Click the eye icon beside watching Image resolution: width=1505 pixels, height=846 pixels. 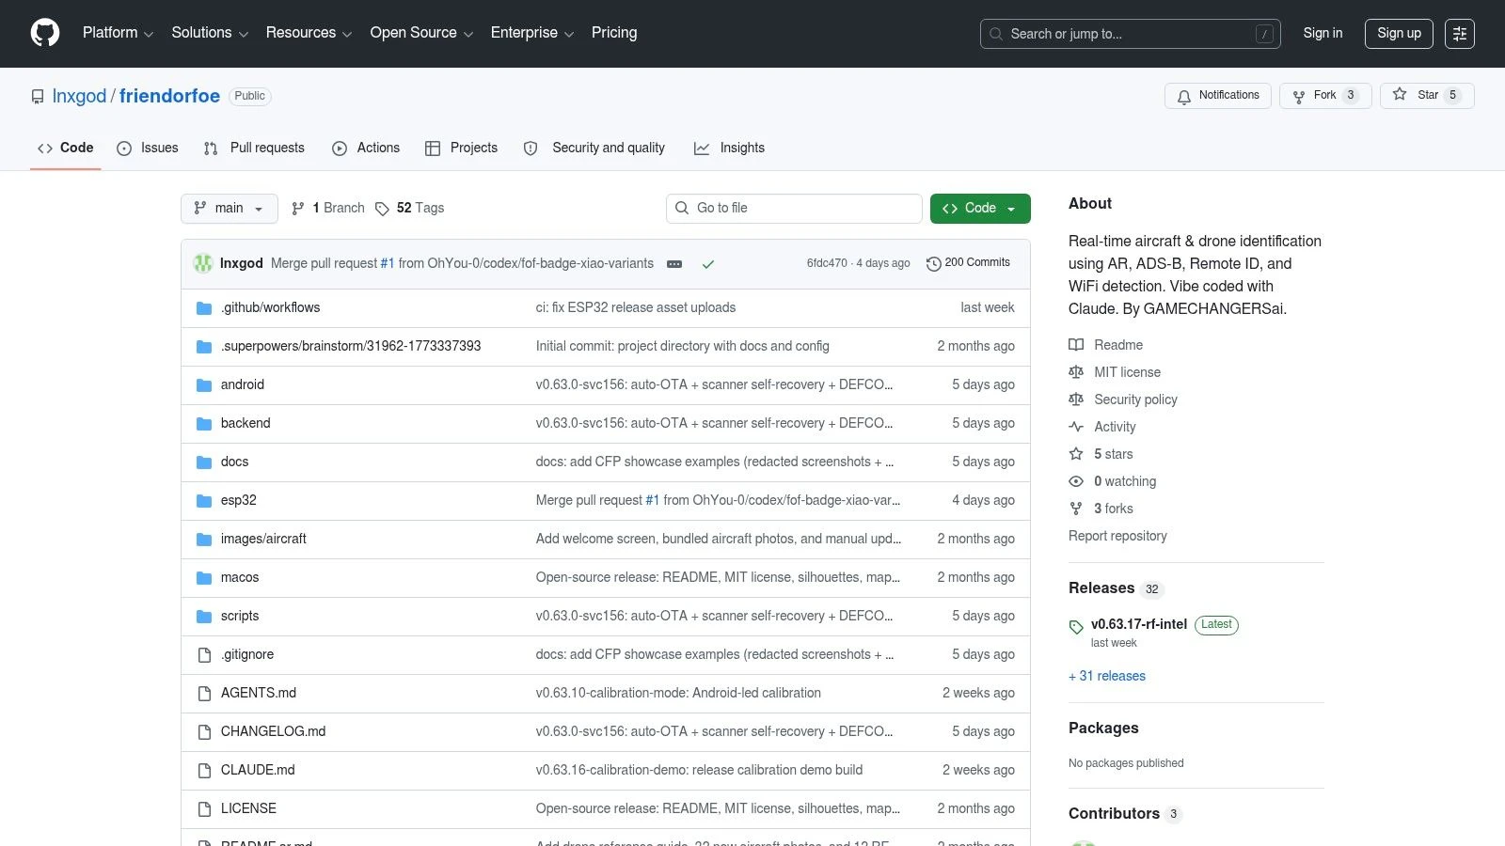(x=1076, y=481)
